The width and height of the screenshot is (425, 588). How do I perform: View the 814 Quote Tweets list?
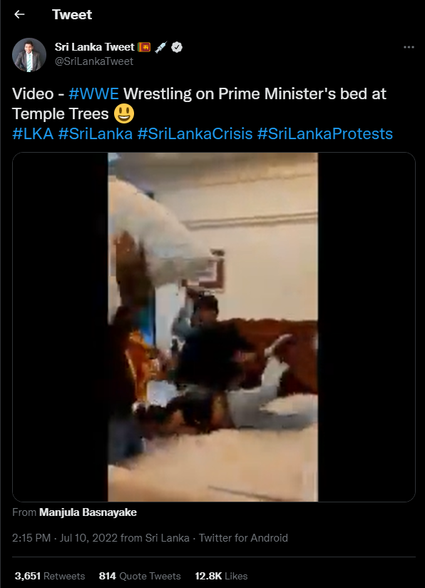(x=140, y=576)
